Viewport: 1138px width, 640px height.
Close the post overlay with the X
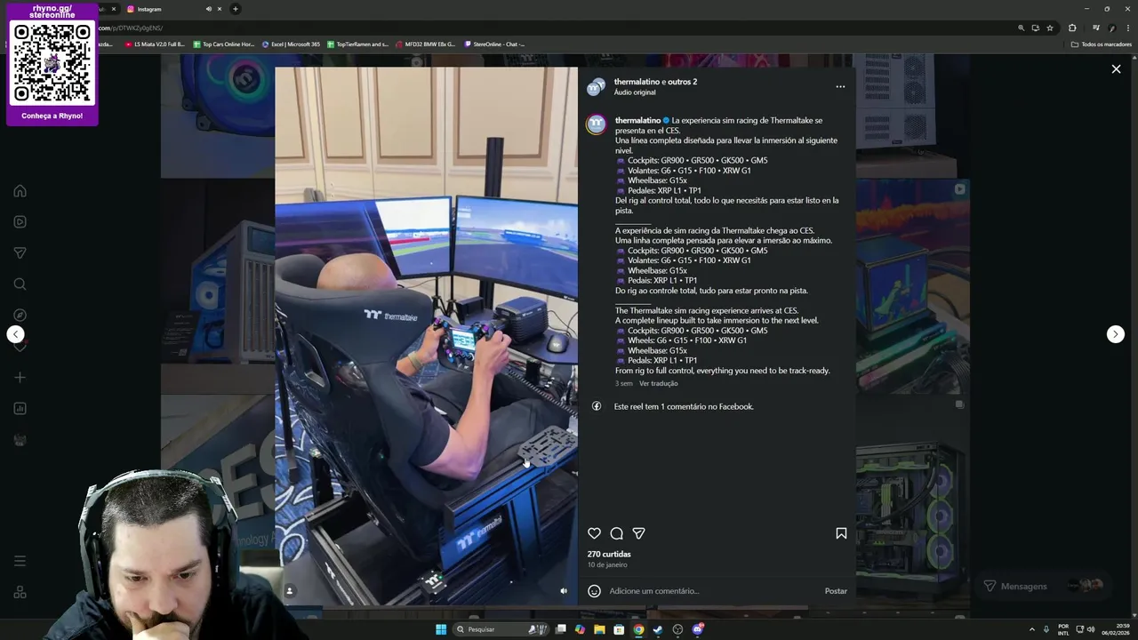(1116, 68)
